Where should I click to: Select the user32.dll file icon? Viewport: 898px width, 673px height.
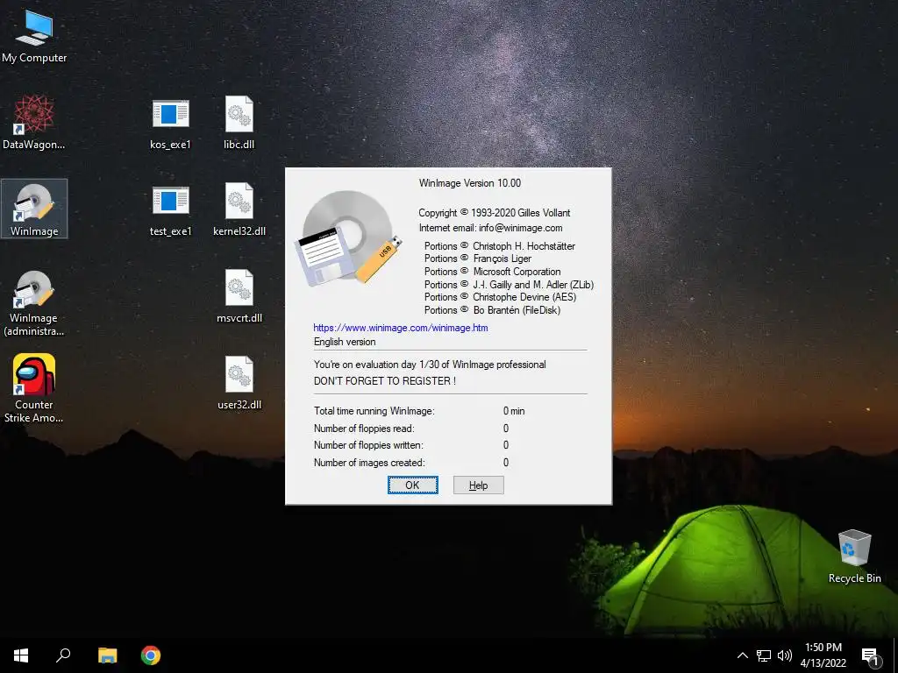(239, 384)
